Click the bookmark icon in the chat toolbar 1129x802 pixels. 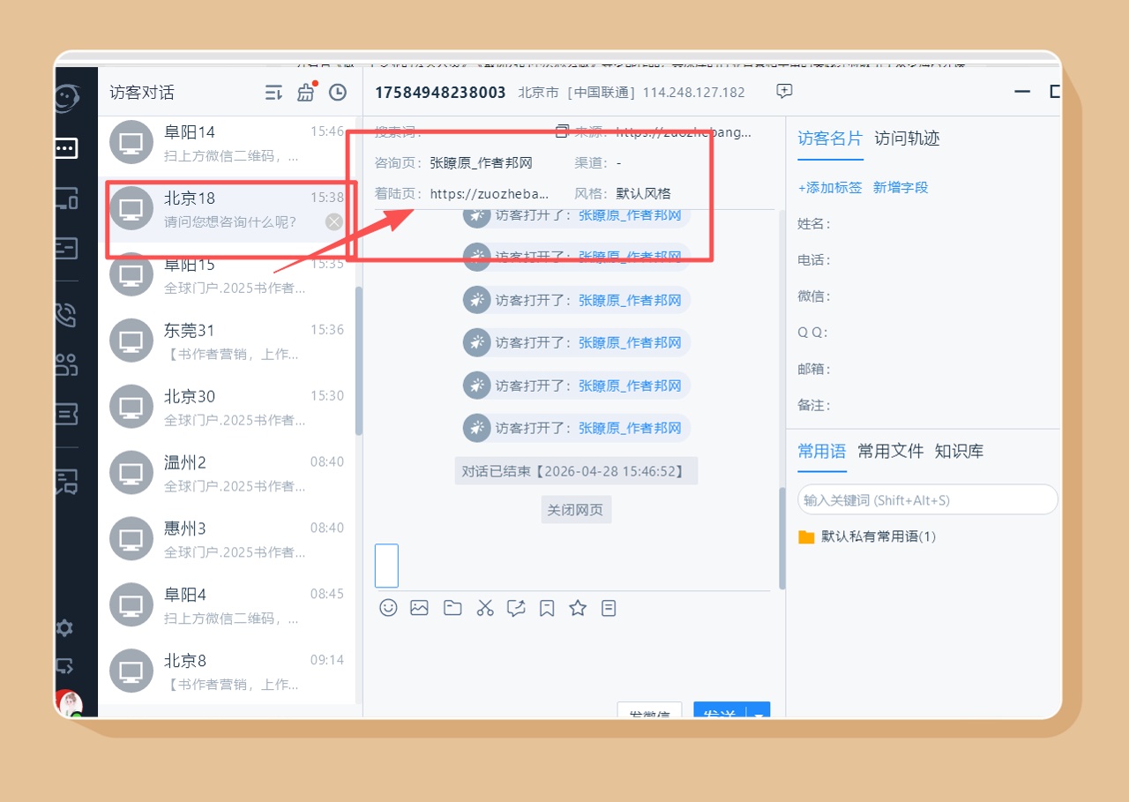547,608
